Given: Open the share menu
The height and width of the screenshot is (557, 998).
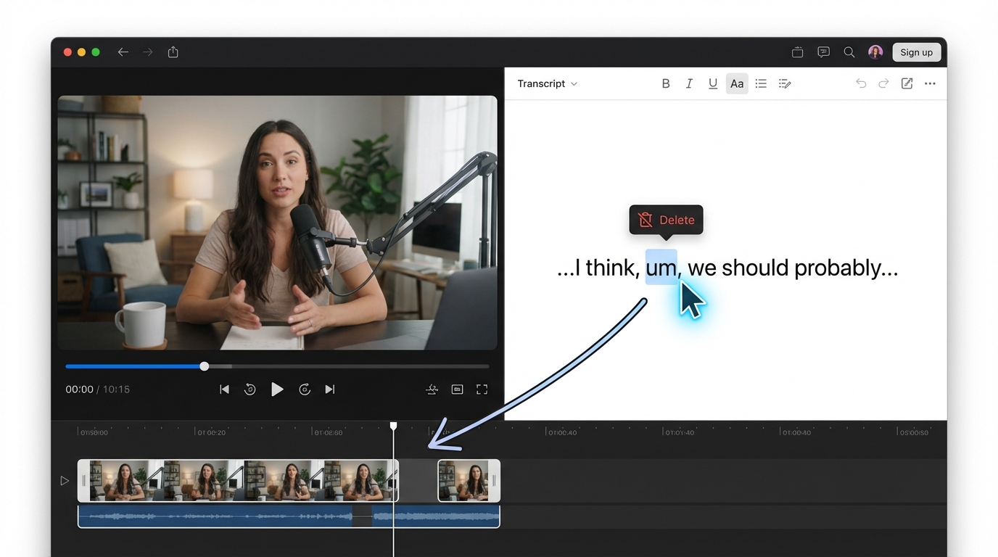Looking at the screenshot, I should pyautogui.click(x=173, y=51).
